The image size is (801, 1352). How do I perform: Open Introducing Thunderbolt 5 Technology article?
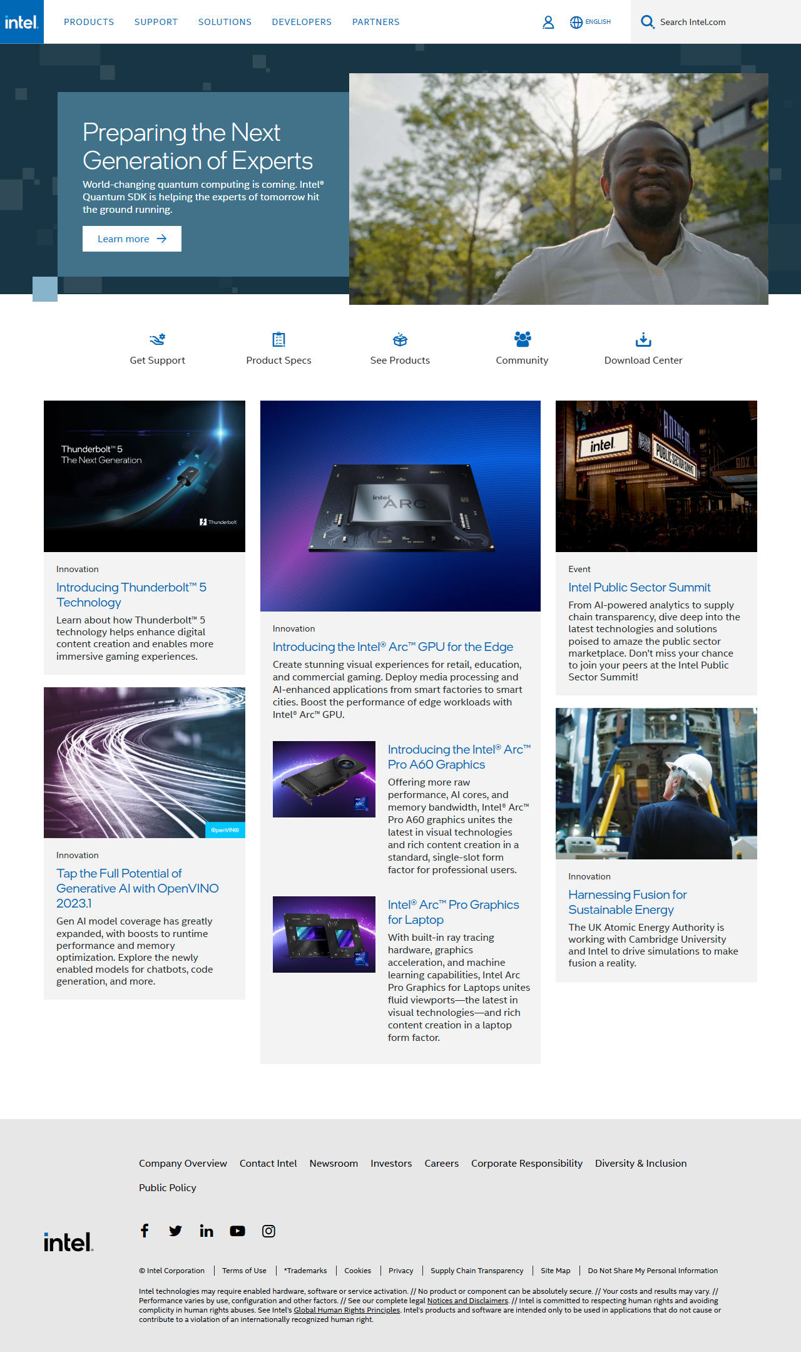coord(131,595)
